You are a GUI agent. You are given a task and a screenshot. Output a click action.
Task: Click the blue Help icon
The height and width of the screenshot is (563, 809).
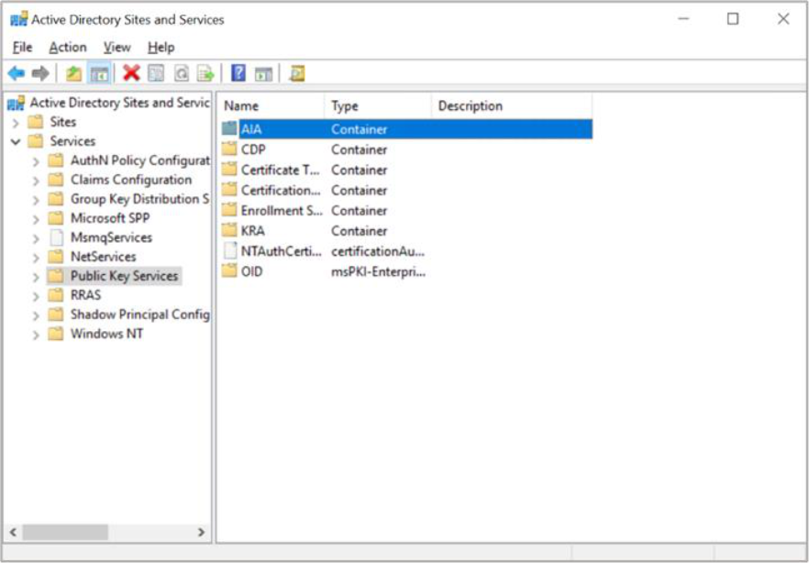pos(238,73)
